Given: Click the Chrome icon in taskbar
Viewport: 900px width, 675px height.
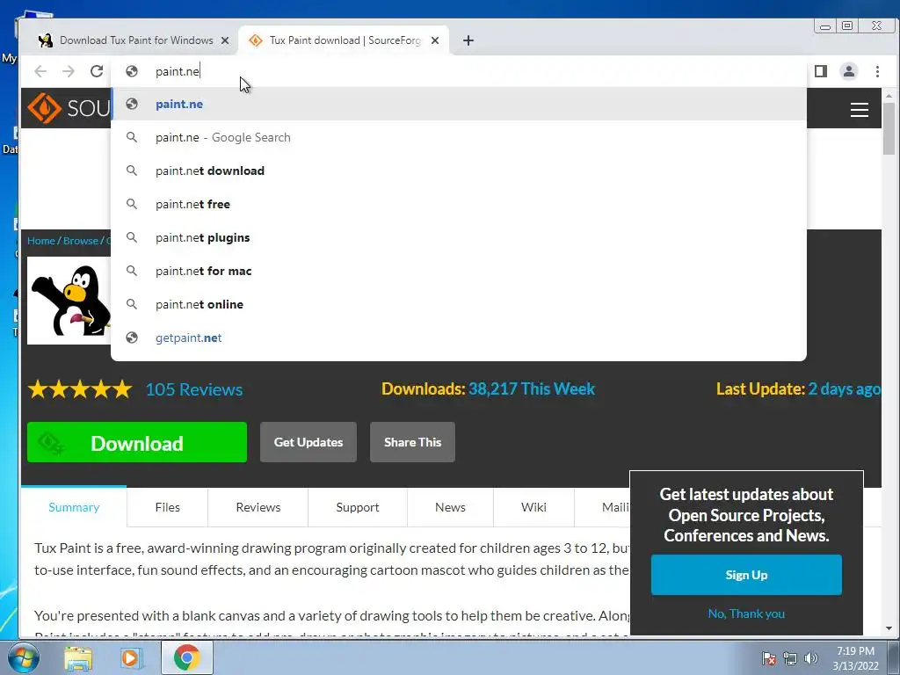Looking at the screenshot, I should click(186, 657).
